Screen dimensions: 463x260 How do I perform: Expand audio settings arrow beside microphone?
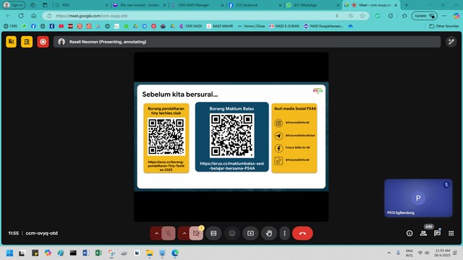[156, 233]
